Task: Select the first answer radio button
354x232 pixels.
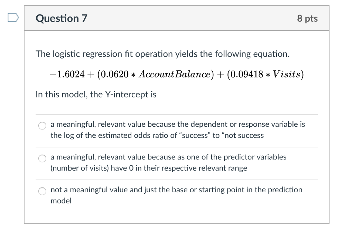Action: point(42,126)
